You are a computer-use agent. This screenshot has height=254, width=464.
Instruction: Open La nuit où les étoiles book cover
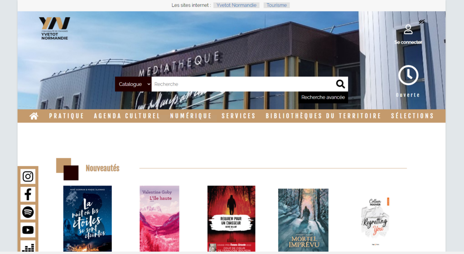pyautogui.click(x=87, y=219)
